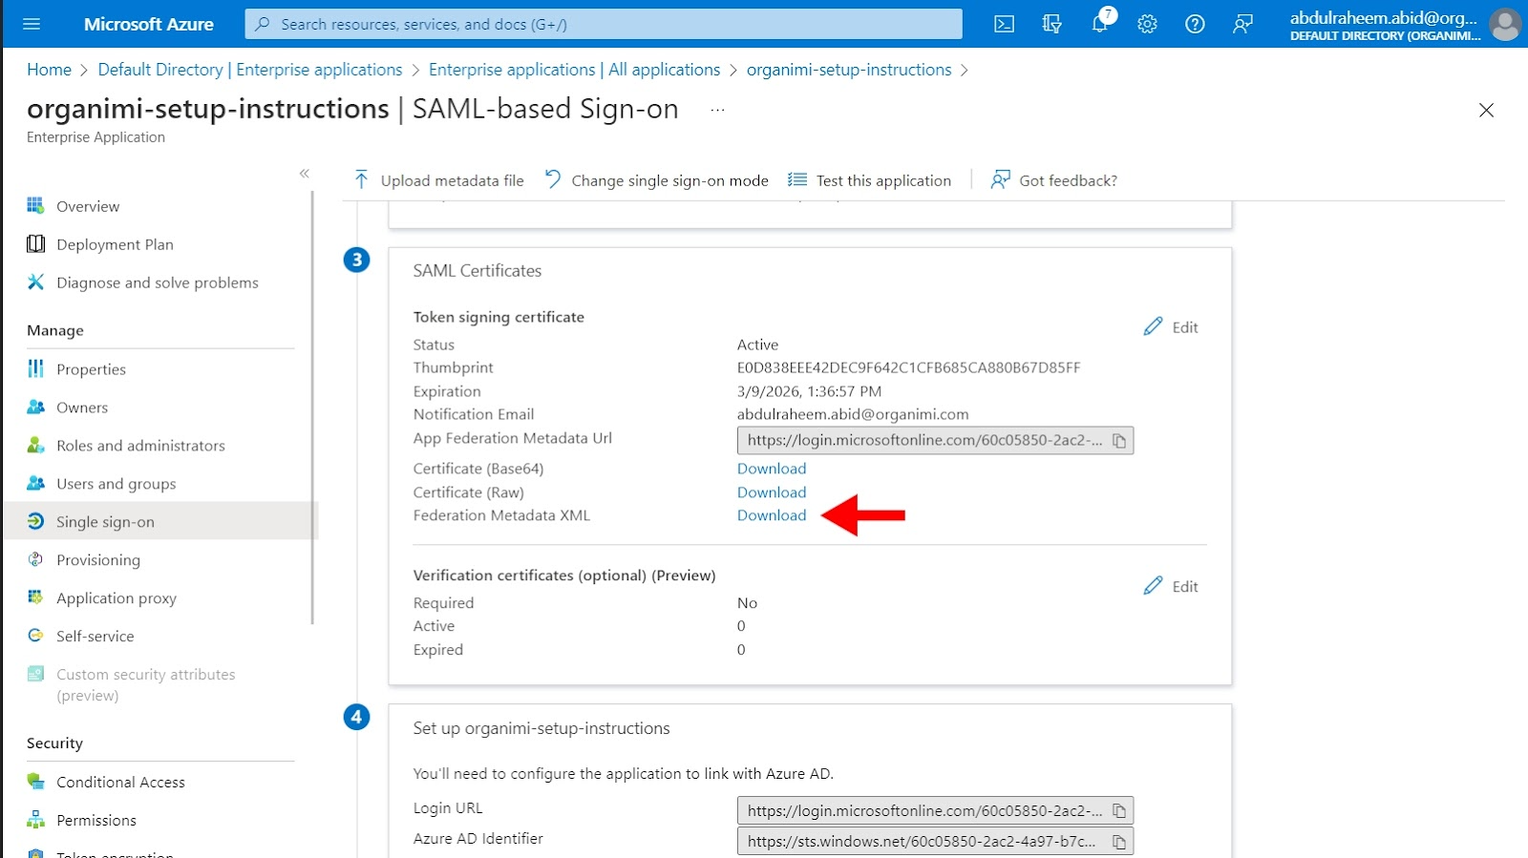
Task: Open the account avatar menu
Action: coord(1505,24)
